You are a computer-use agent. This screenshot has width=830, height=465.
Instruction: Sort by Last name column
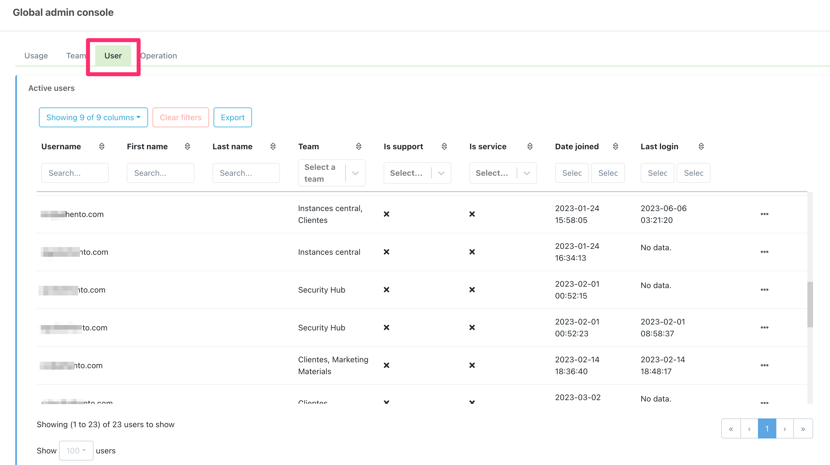(x=273, y=146)
